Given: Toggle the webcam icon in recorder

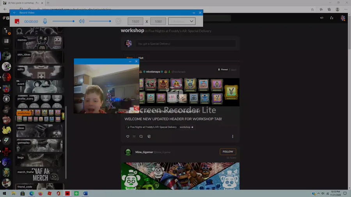Looking at the screenshot, I should click(118, 21).
